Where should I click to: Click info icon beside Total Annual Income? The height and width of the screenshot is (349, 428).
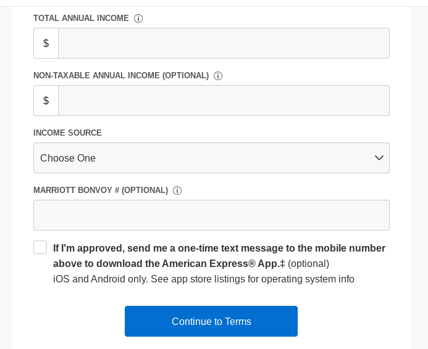138,18
